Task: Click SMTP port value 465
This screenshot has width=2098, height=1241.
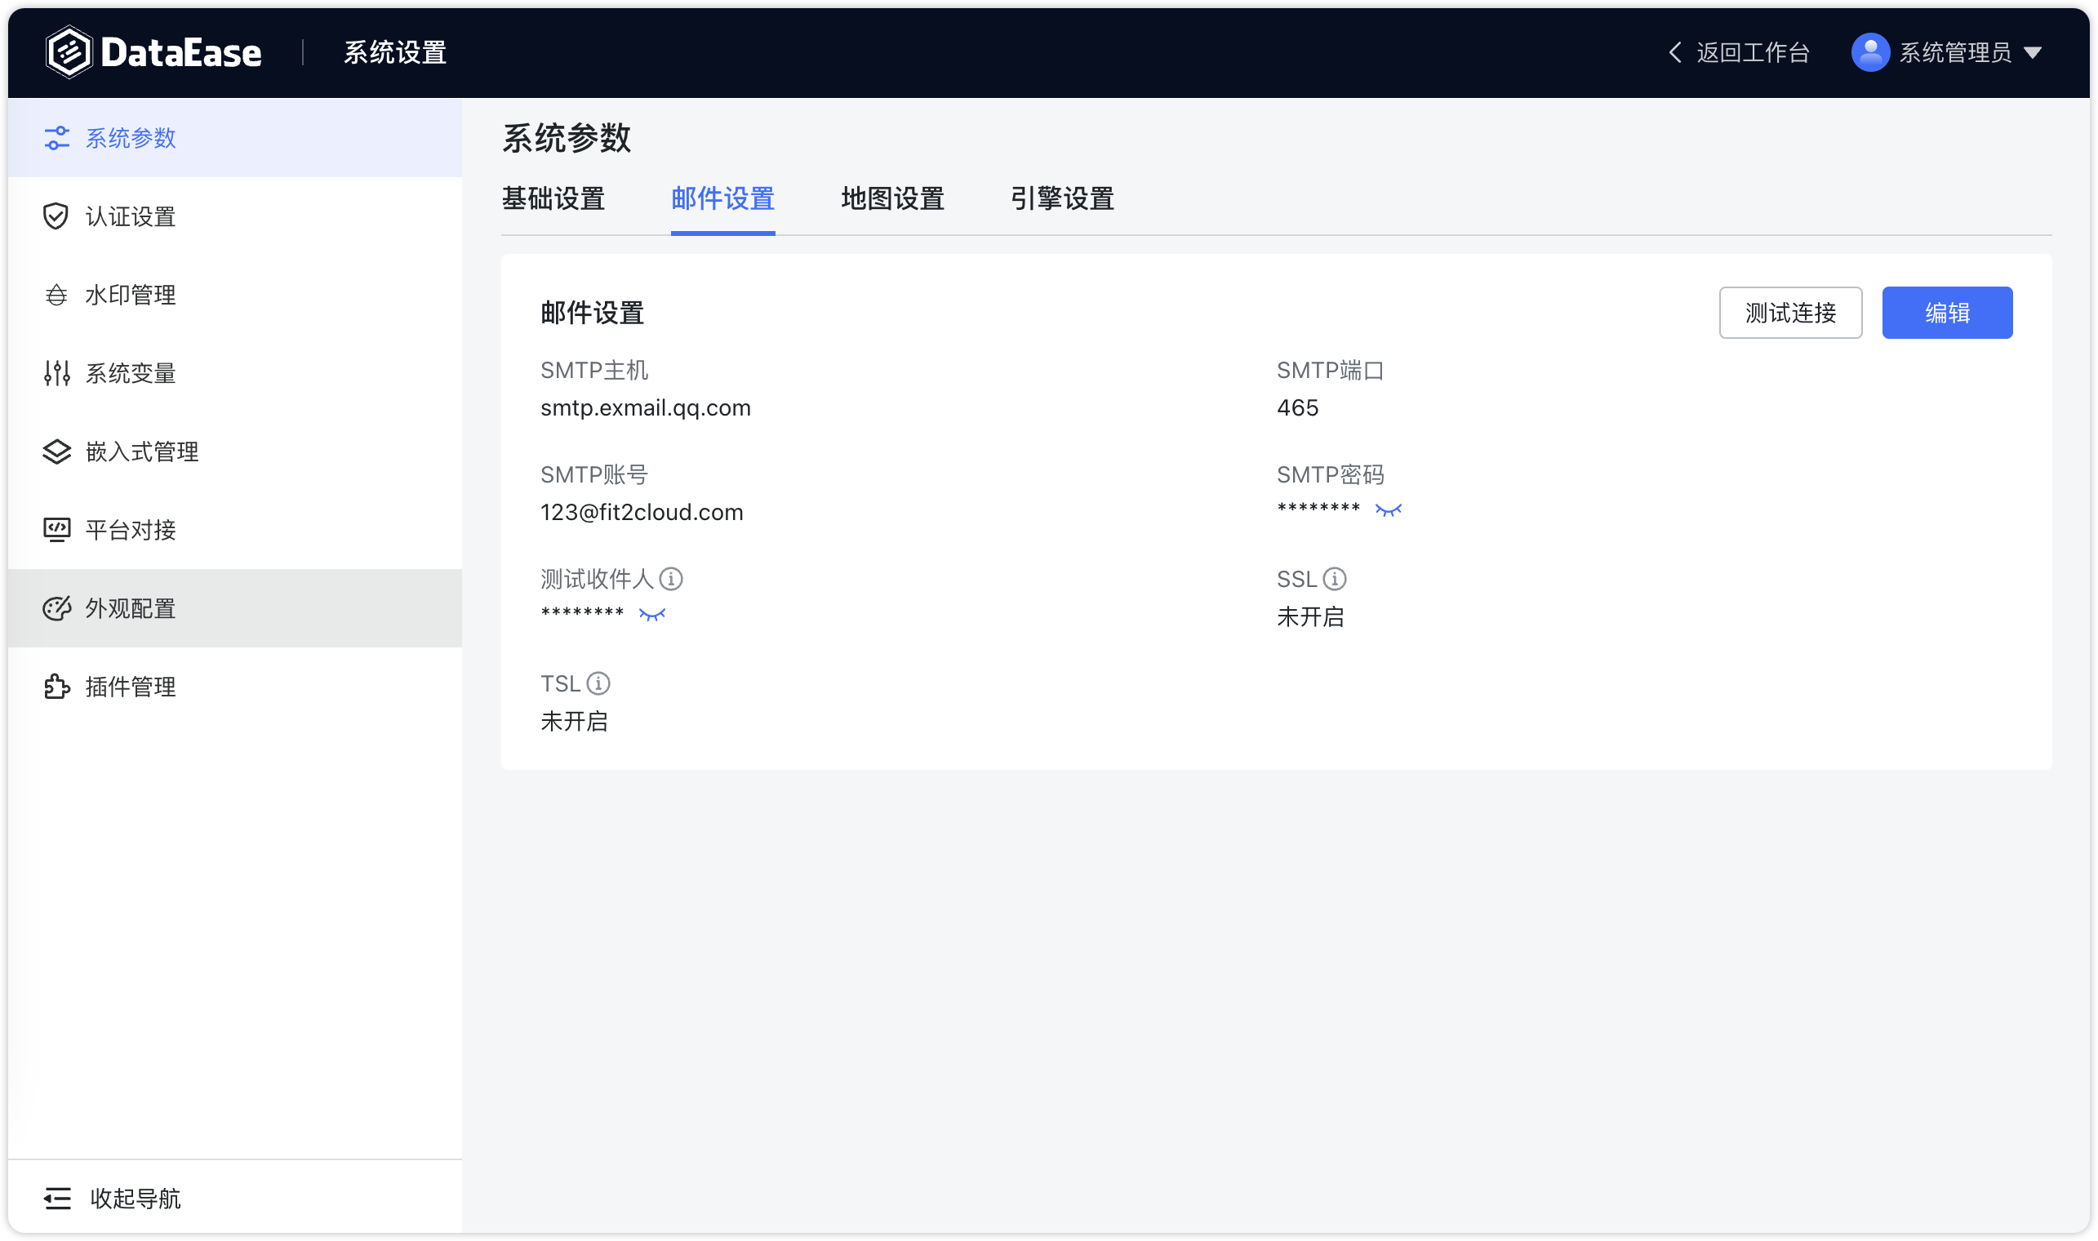Action: pyautogui.click(x=1297, y=407)
